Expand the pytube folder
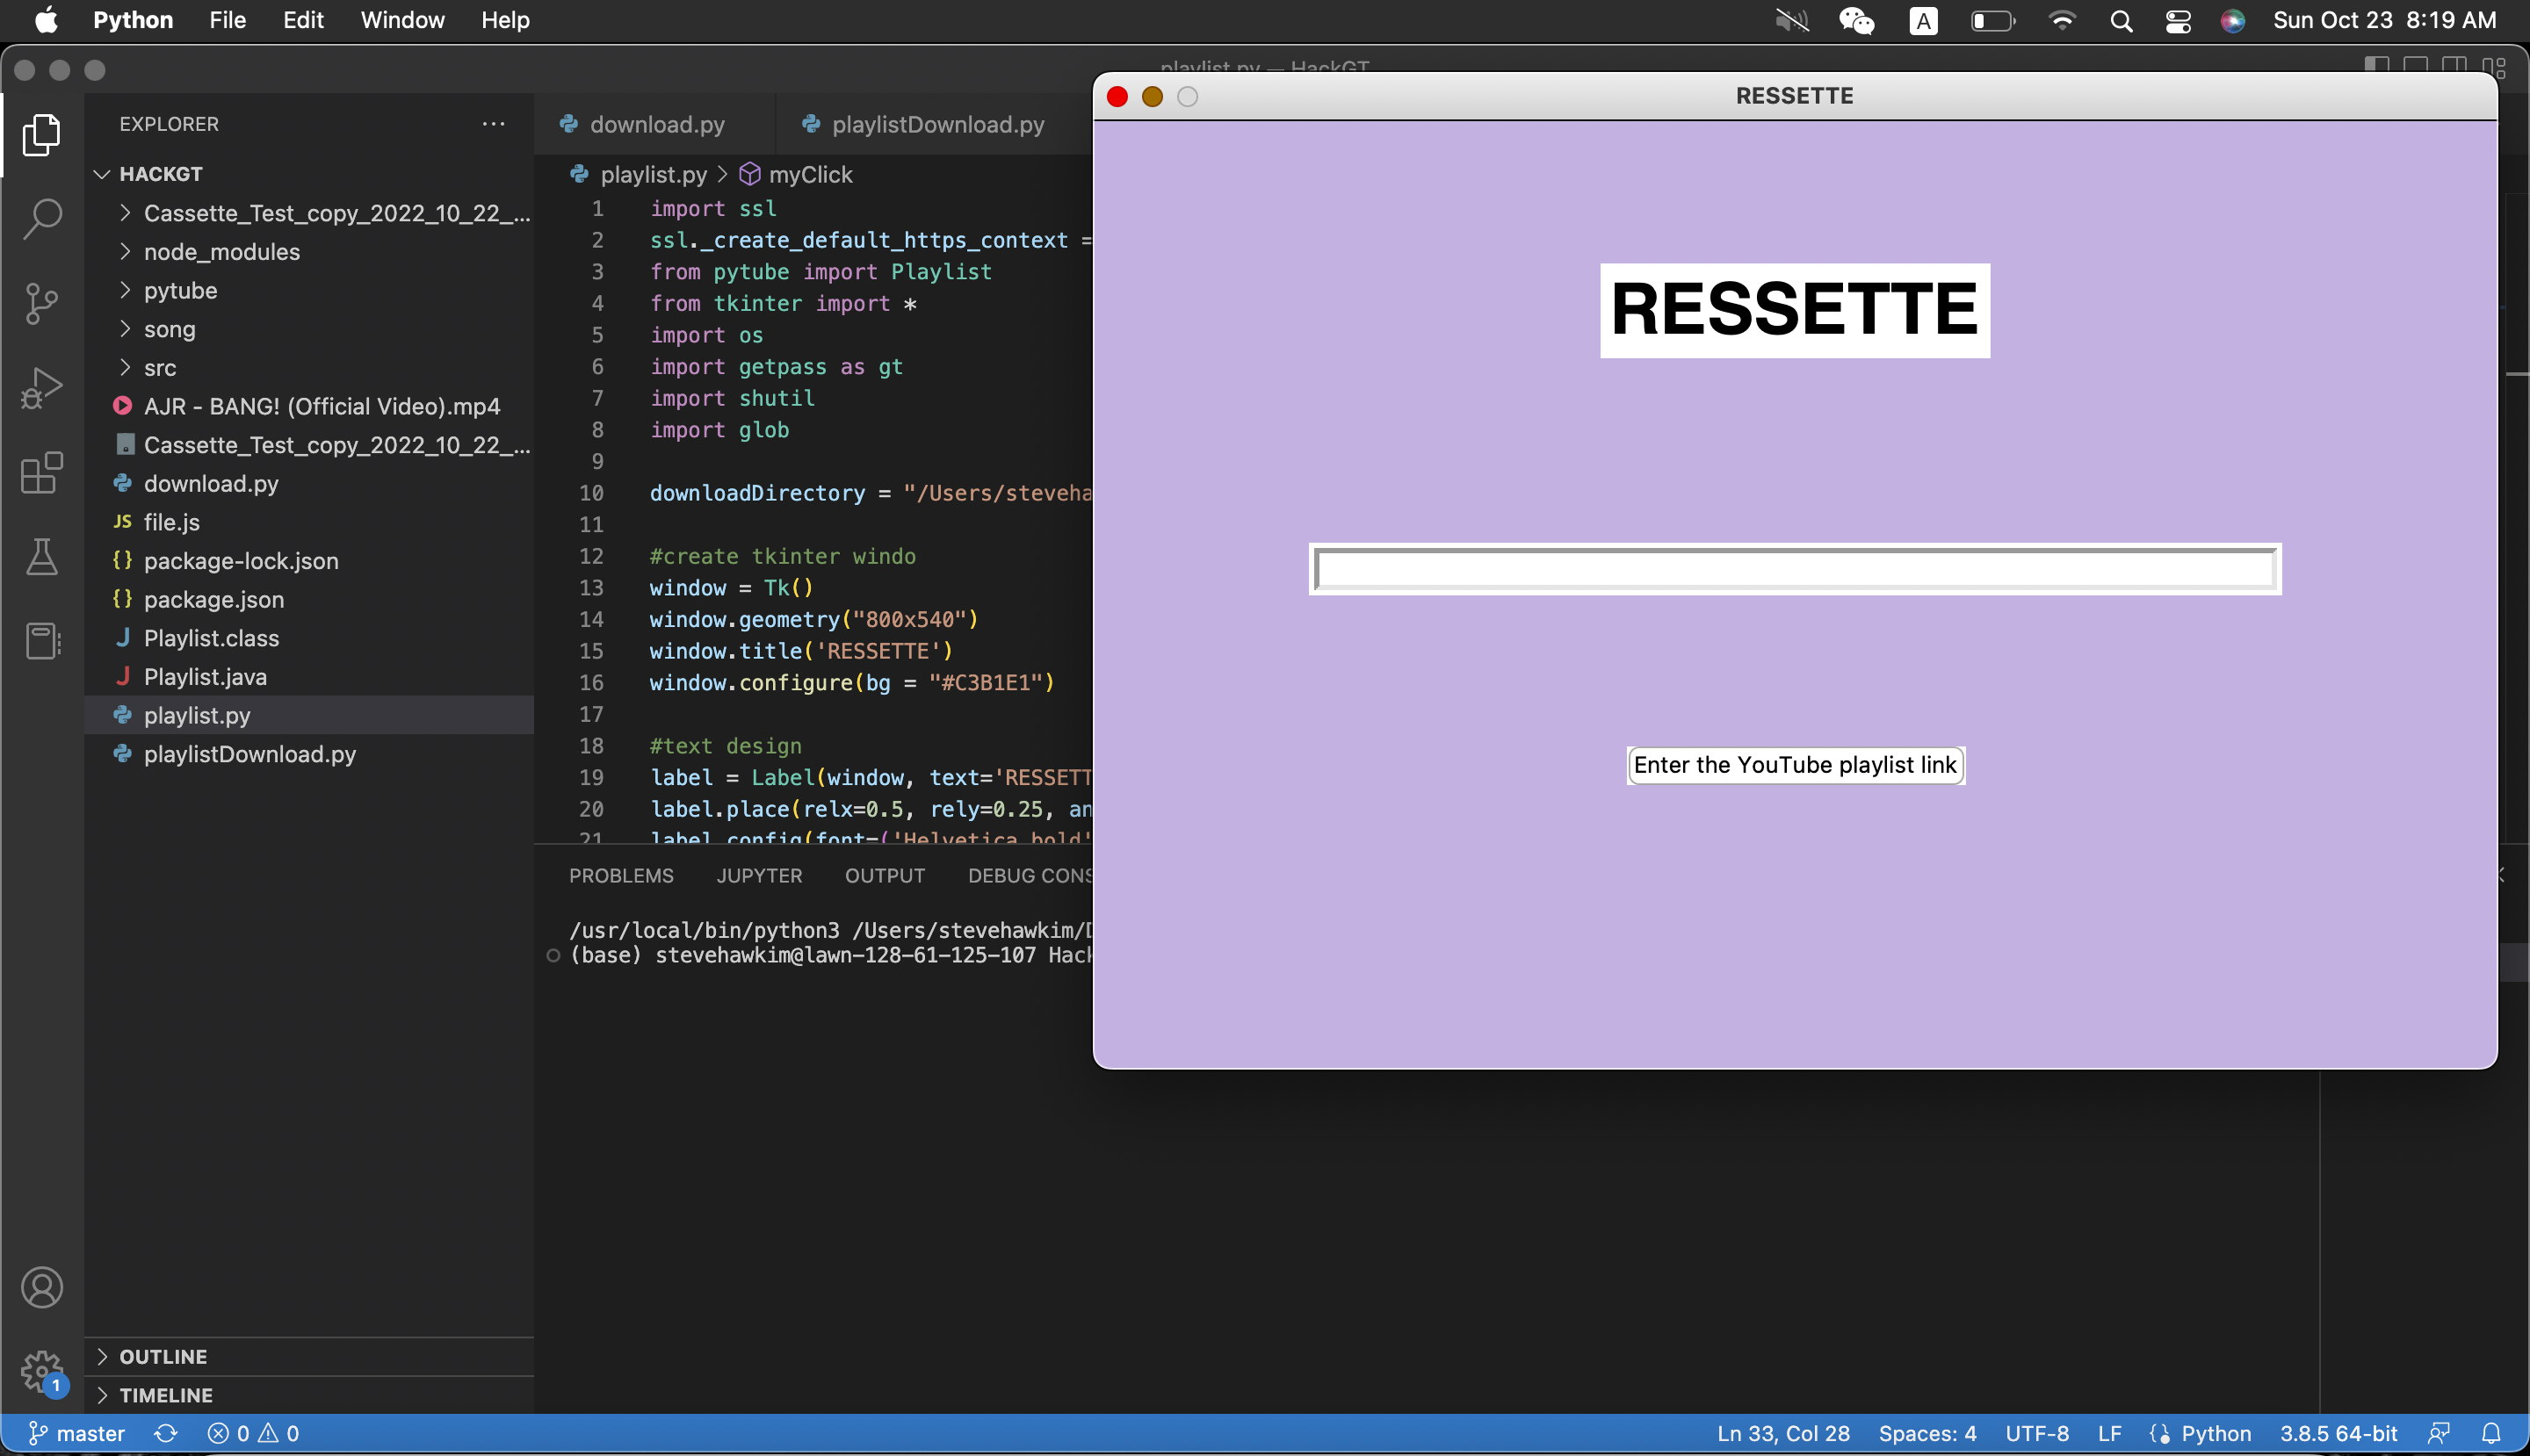2530x1456 pixels. (x=180, y=290)
